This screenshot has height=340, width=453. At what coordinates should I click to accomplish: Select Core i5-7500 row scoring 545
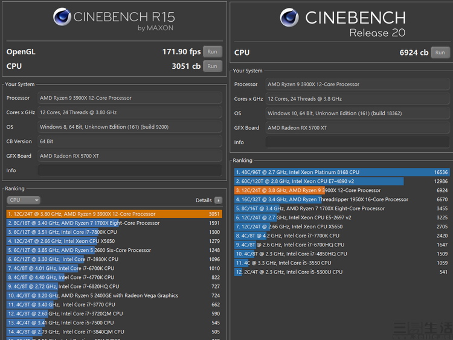click(x=114, y=322)
